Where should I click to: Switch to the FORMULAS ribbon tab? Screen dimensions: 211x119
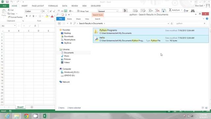coord(53,6)
